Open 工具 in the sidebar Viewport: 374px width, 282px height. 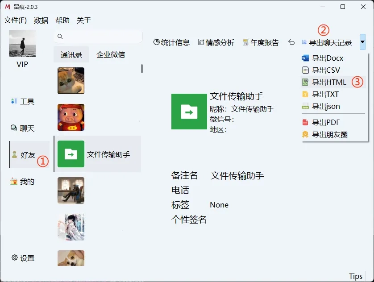point(23,102)
